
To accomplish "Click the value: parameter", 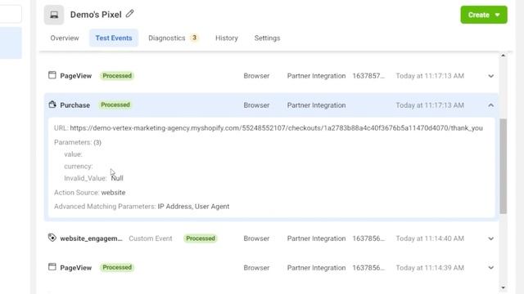I will click(x=73, y=154).
